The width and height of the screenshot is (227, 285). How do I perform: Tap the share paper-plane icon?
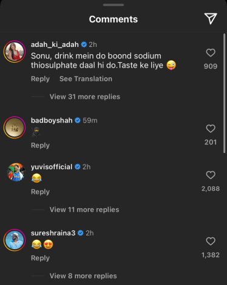coord(211,19)
